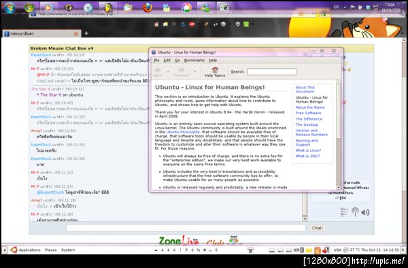Click the USA keyboard layout indicator
Screen dimensions: 408x268
tap(337, 250)
